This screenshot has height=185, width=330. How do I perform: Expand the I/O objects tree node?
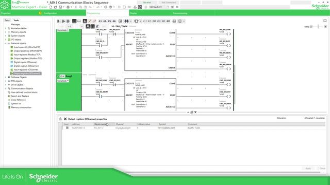[x=6, y=40]
